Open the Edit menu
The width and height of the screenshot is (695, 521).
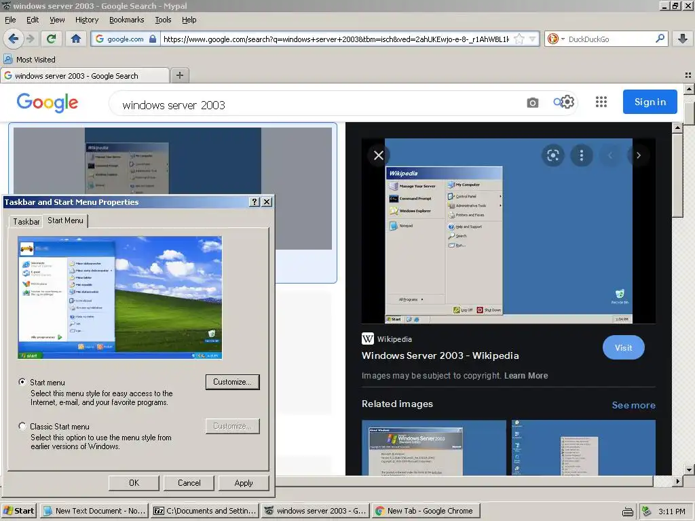pyautogui.click(x=33, y=20)
